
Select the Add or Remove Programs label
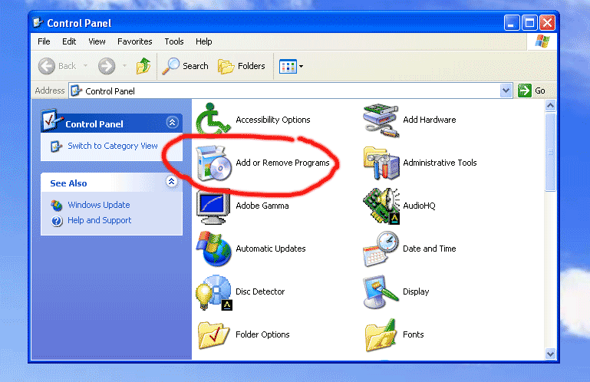point(282,163)
